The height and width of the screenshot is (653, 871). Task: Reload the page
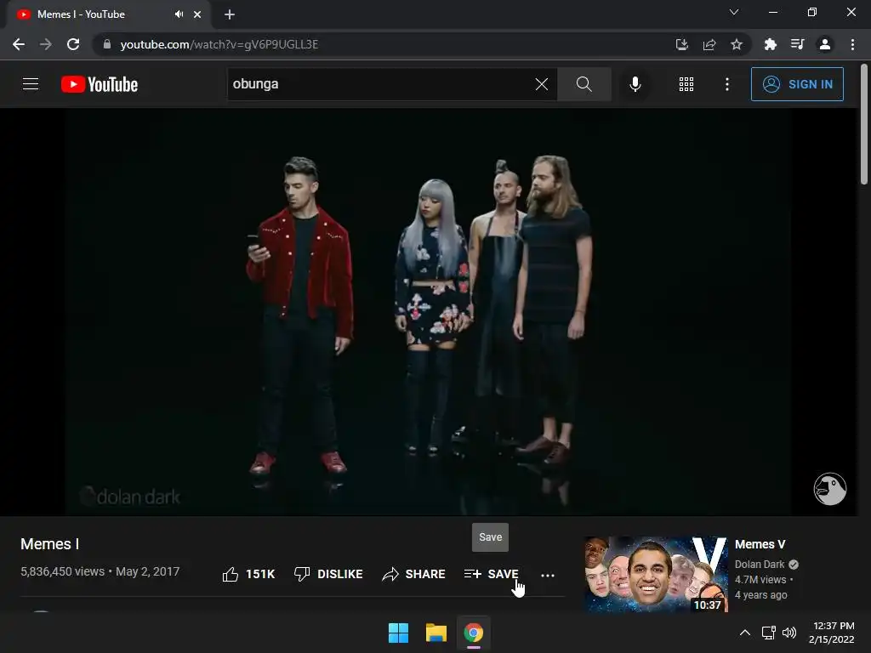[x=73, y=44]
